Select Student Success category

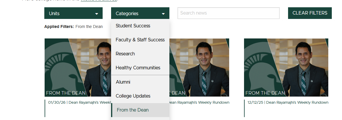(x=133, y=26)
